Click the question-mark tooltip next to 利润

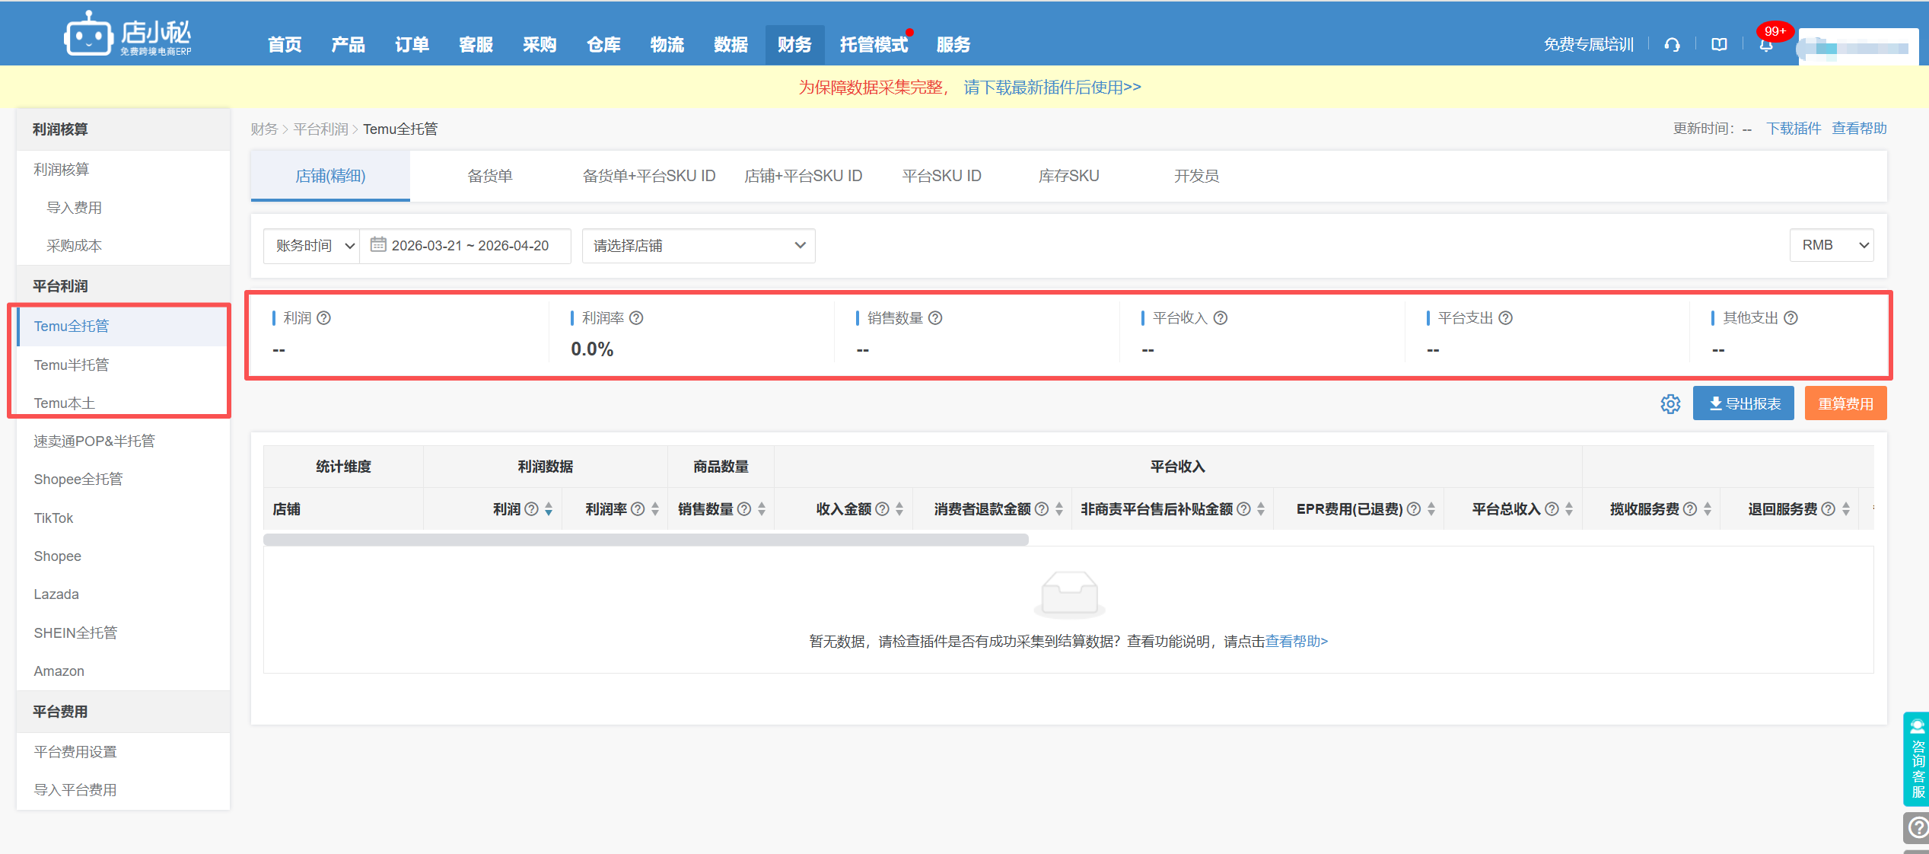click(325, 317)
